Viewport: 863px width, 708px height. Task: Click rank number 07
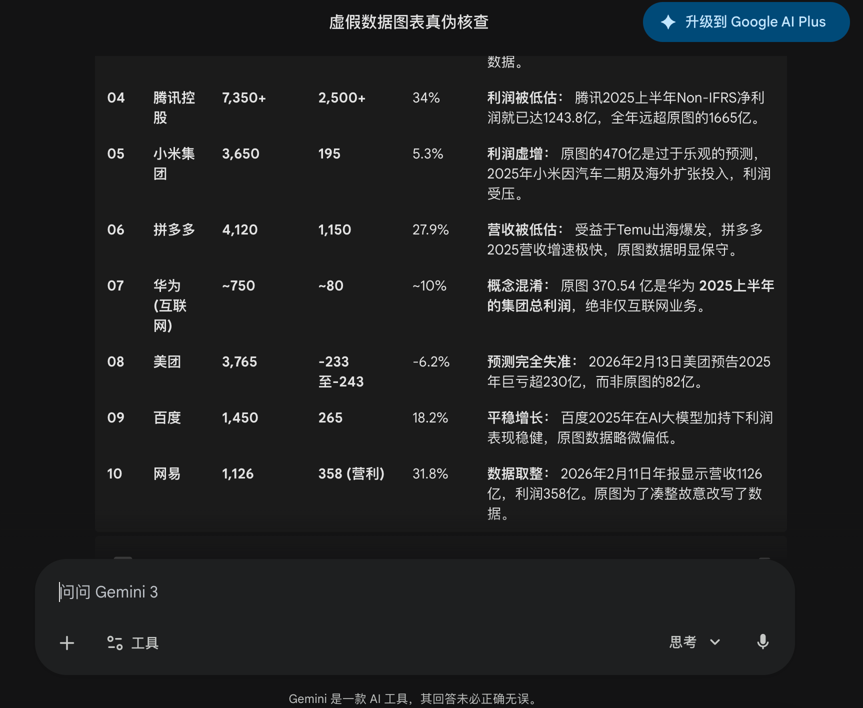click(x=115, y=285)
